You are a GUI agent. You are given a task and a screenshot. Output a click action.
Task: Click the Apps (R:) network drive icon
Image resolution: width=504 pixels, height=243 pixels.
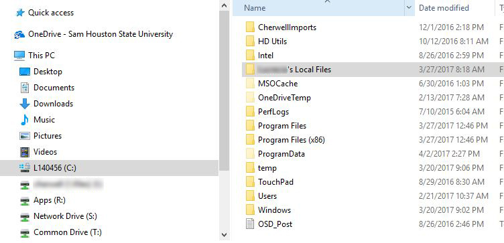point(25,201)
